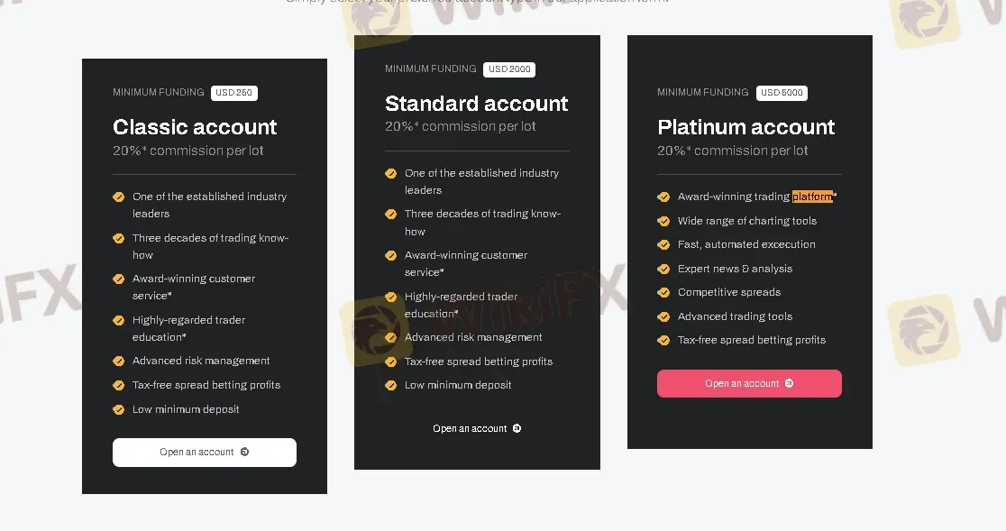Select the check icon next to 'Award-winning customer service' on Standard
The height and width of the screenshot is (531, 1006).
click(x=391, y=255)
